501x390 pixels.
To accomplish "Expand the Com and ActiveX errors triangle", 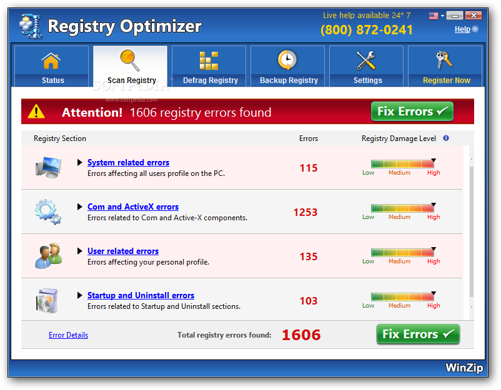I will point(80,207).
